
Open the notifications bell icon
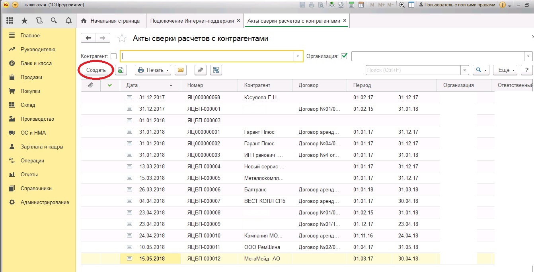click(68, 21)
